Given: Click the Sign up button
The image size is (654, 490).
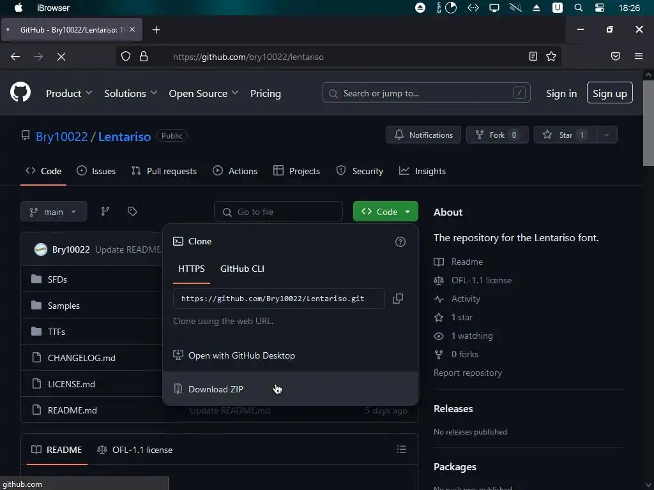Looking at the screenshot, I should [609, 93].
